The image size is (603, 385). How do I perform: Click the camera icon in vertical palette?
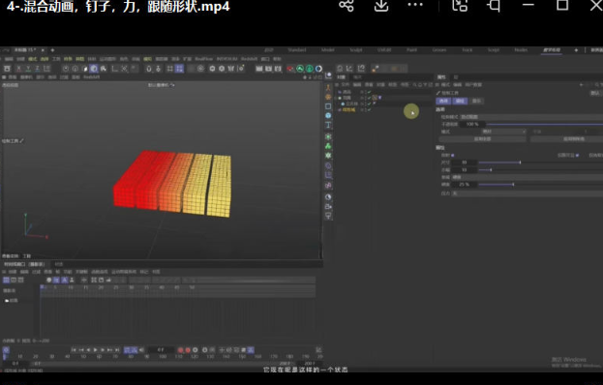click(x=328, y=206)
